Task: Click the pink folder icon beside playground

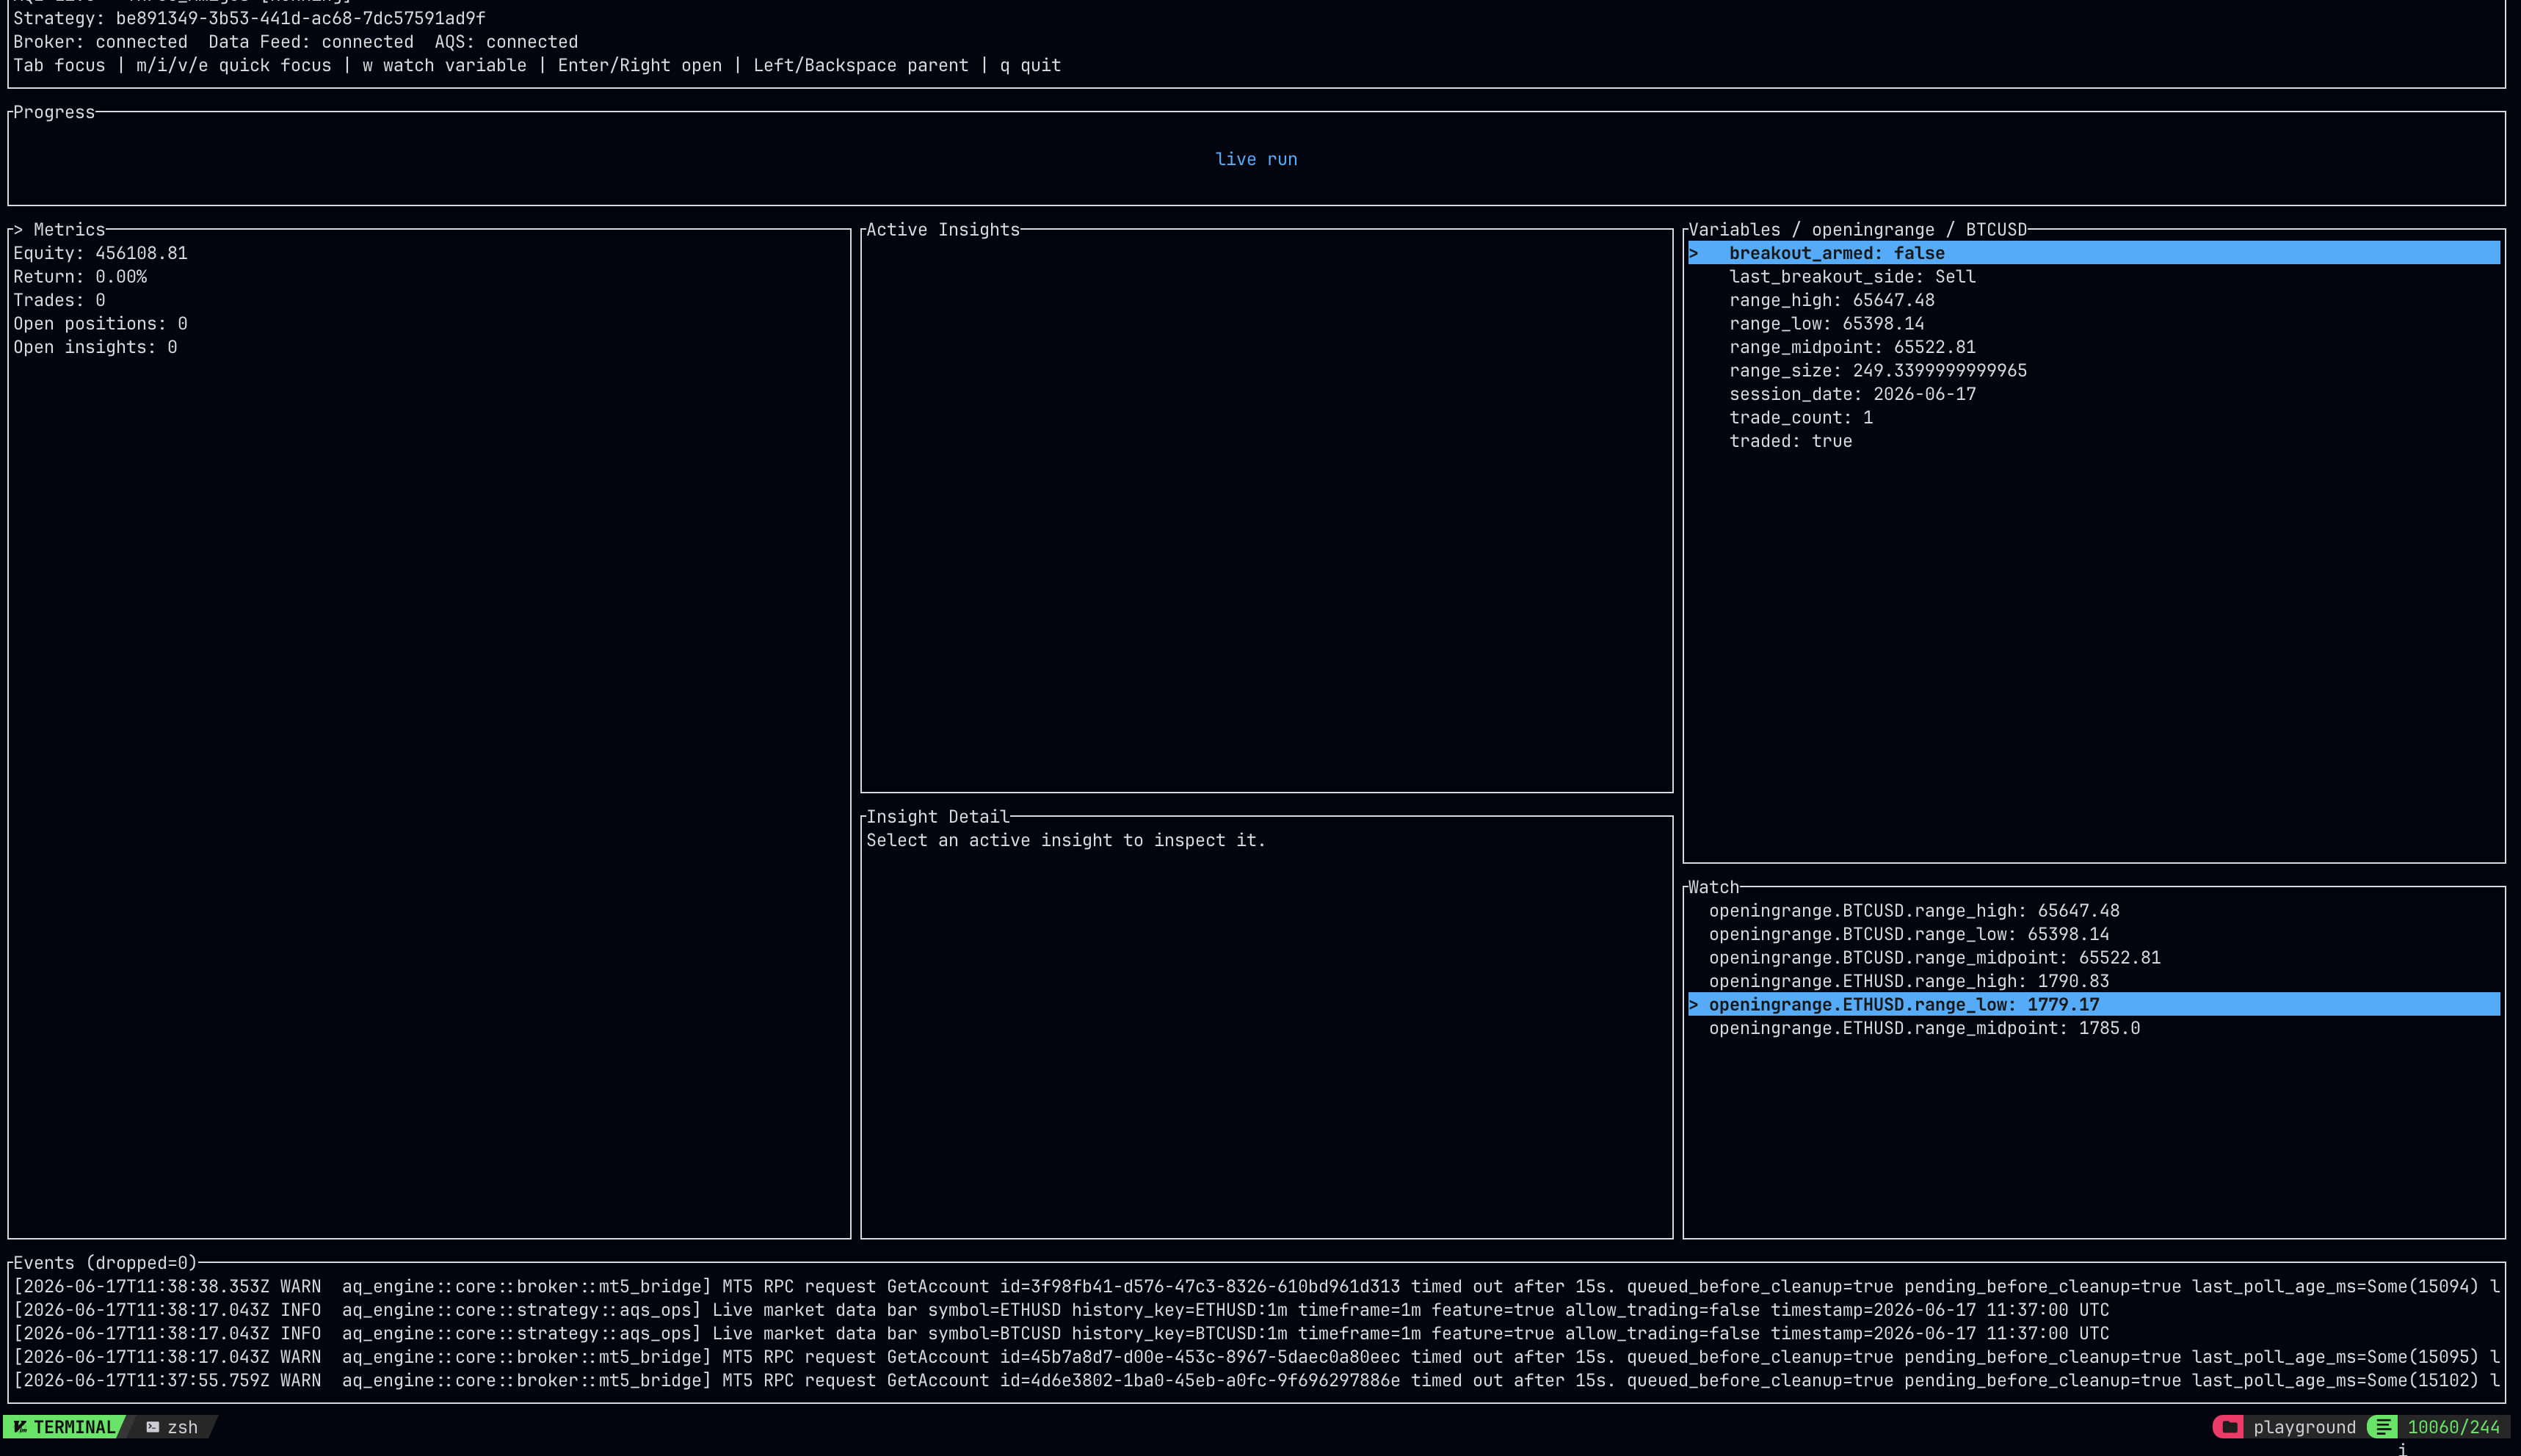Action: (2229, 1427)
